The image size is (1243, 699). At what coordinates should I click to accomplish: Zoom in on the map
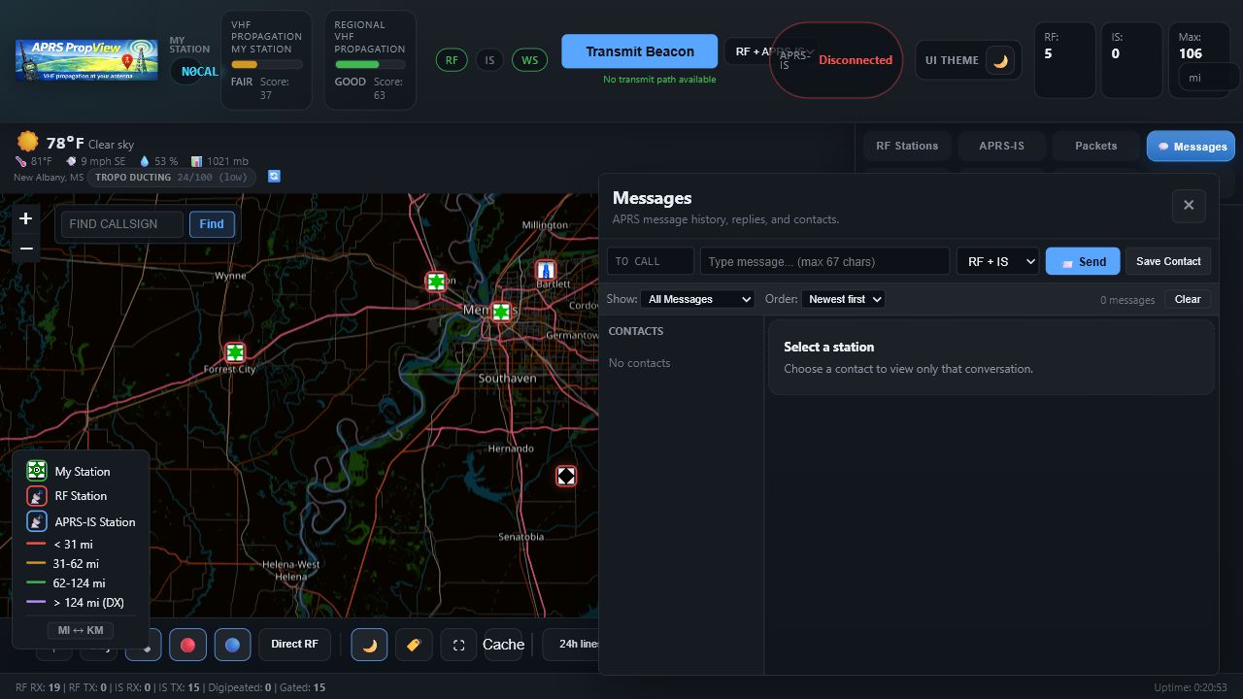(x=26, y=218)
